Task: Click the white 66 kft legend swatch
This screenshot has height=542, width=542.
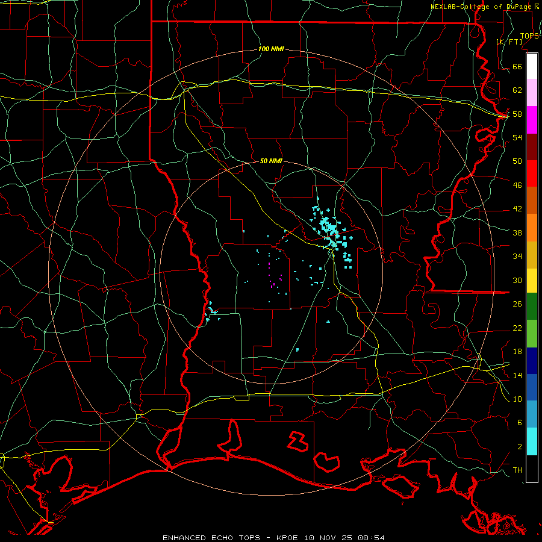Action: coord(532,66)
